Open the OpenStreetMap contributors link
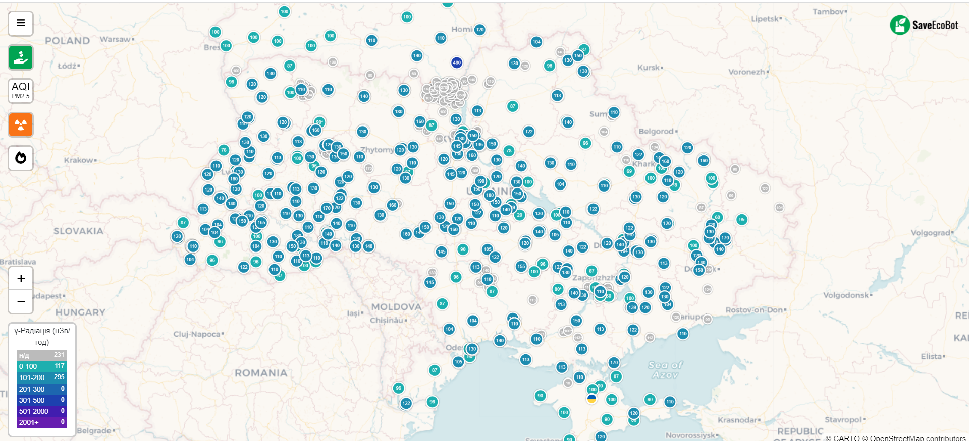969x441 pixels. (918, 438)
